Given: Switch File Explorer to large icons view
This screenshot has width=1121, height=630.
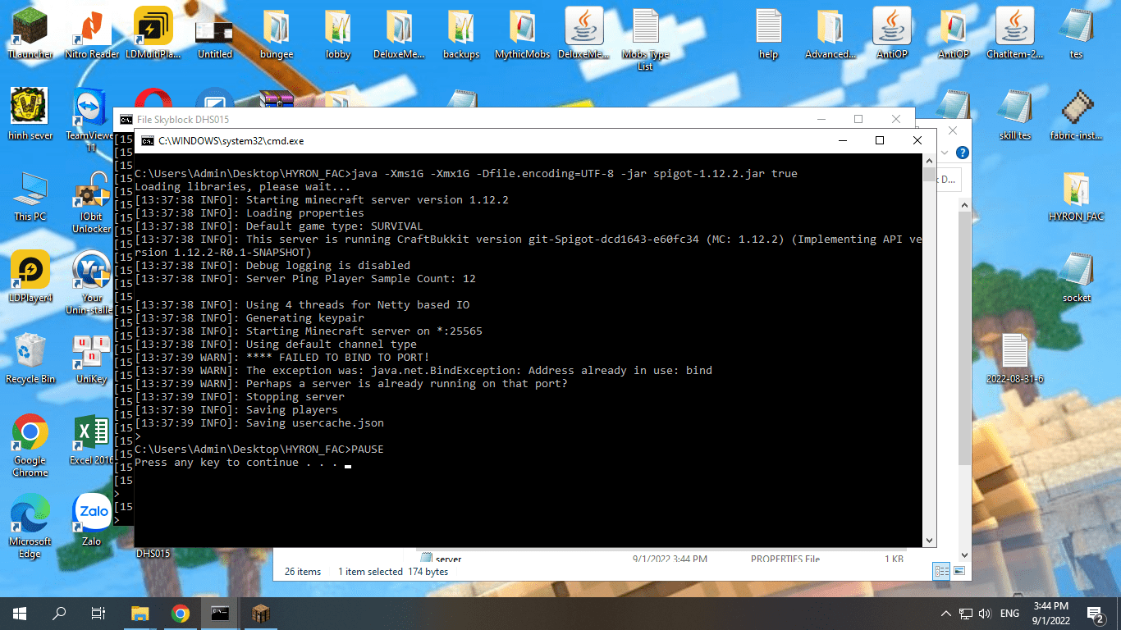Looking at the screenshot, I should click(959, 571).
